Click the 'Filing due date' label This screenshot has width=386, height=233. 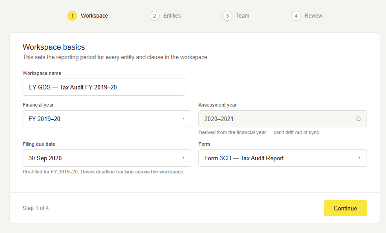pos(39,144)
